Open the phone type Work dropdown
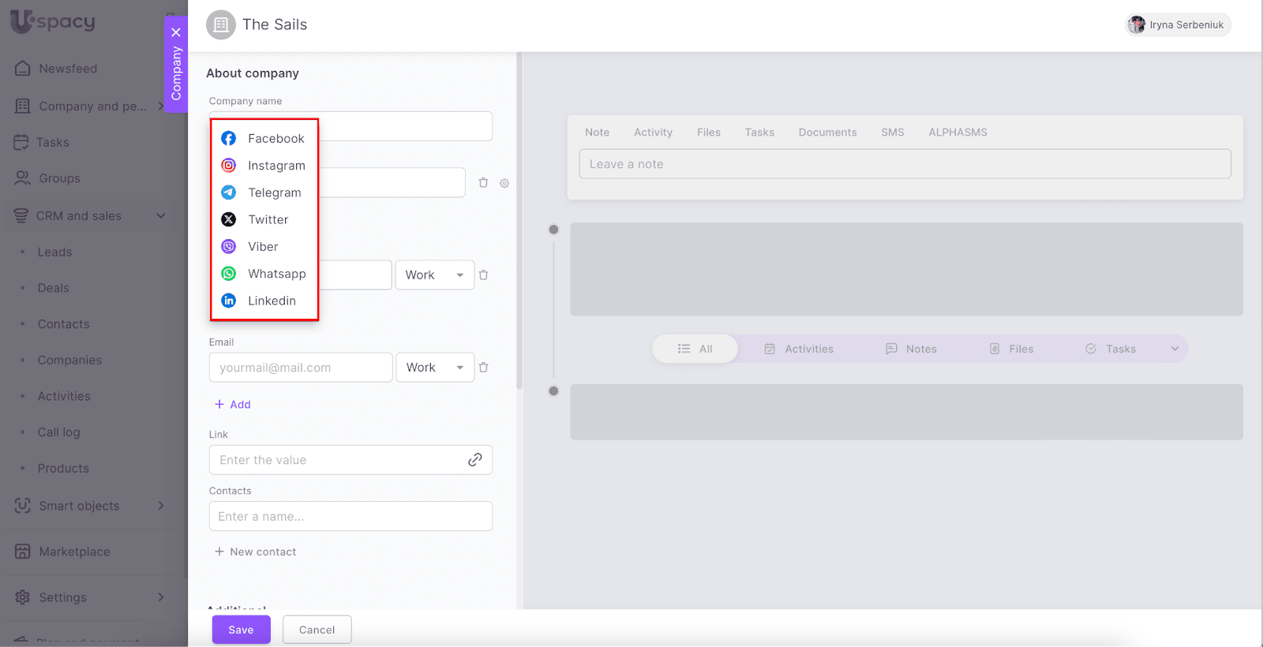 [434, 275]
